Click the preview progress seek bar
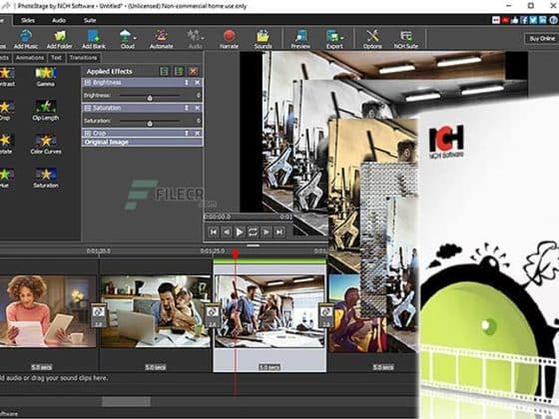Screen dimensions: 559x419 [x=249, y=217]
